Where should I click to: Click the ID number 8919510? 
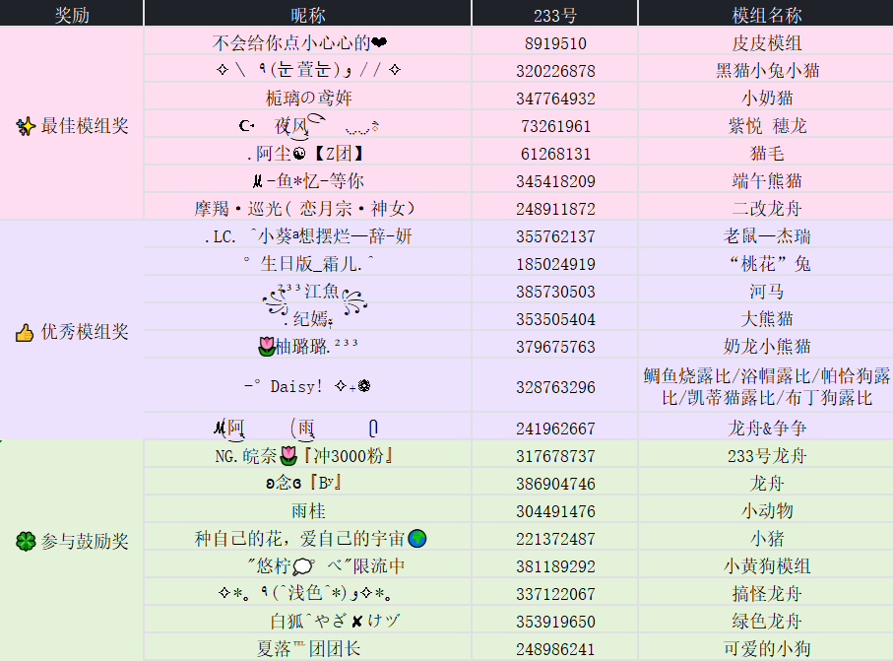pyautogui.click(x=555, y=43)
